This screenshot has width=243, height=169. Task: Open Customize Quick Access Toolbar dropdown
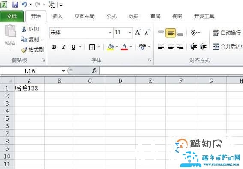point(61,5)
